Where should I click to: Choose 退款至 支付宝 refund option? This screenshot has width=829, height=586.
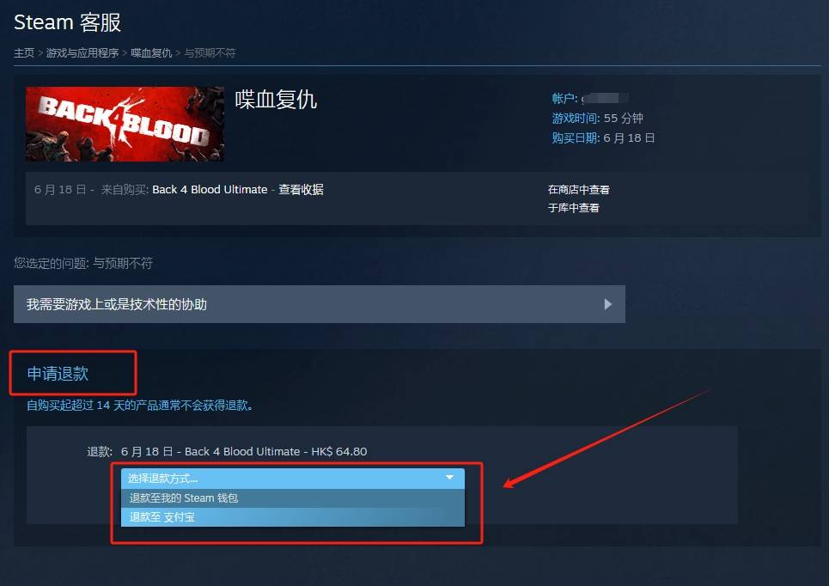(293, 516)
